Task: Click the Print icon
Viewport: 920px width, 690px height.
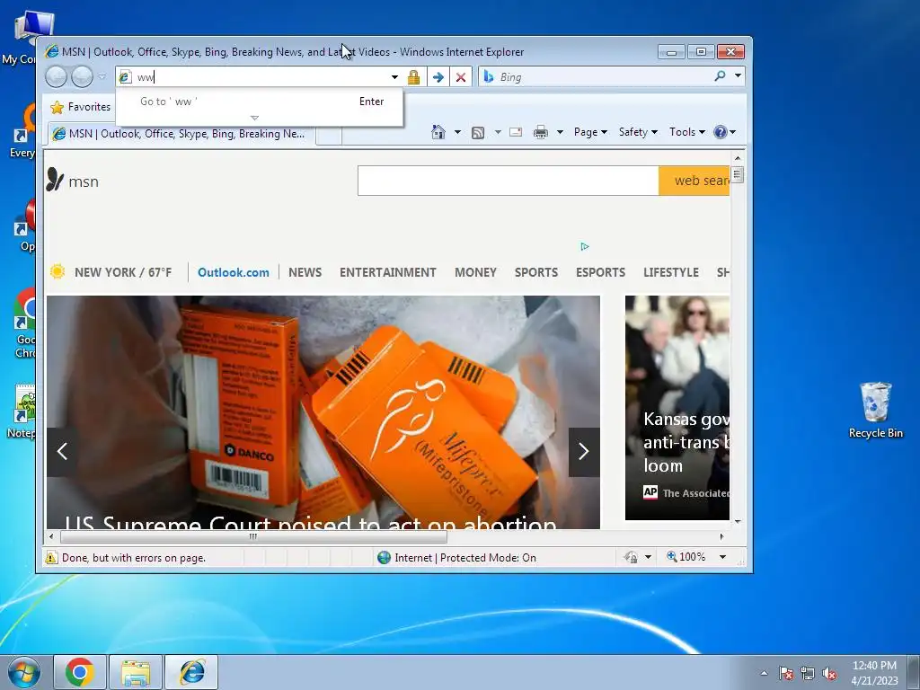Action: coord(540,132)
